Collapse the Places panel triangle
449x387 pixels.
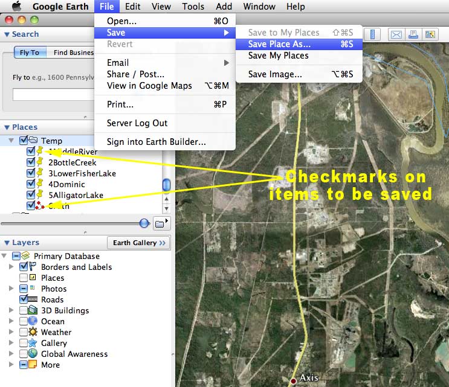(x=7, y=127)
